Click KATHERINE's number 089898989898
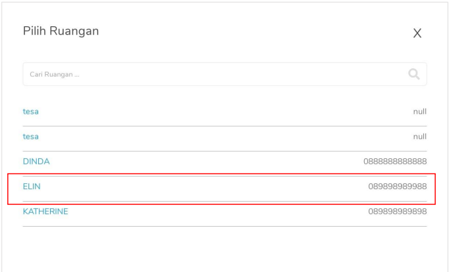The image size is (451, 272). point(397,212)
